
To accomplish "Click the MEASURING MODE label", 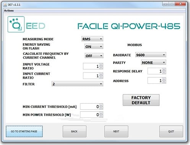I will [x=38, y=39].
